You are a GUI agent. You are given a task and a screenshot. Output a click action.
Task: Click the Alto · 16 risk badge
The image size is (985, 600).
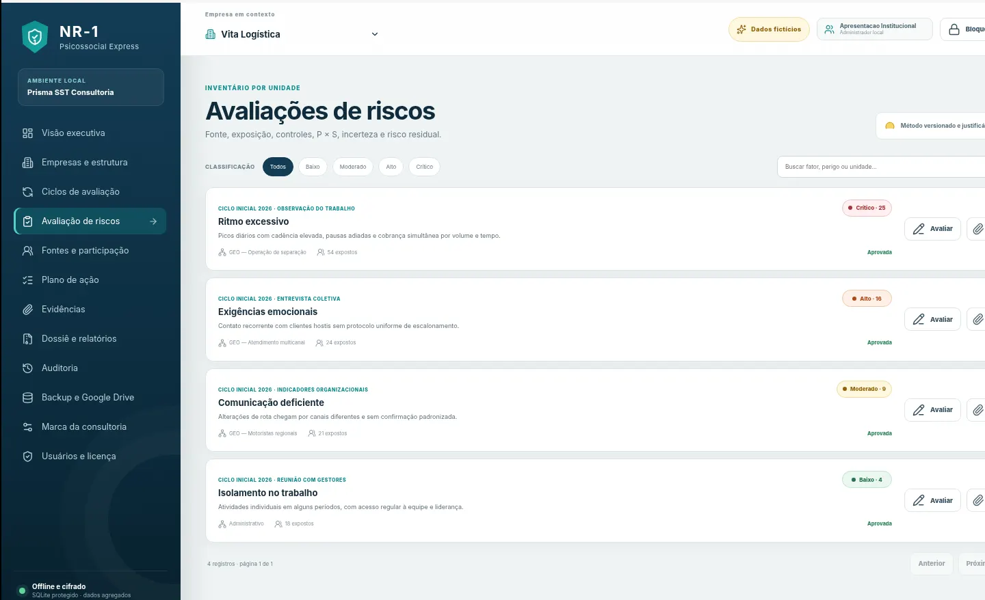[867, 299]
